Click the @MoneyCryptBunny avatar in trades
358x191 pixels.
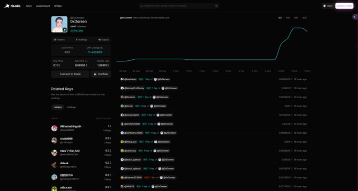pyautogui.click(x=122, y=88)
